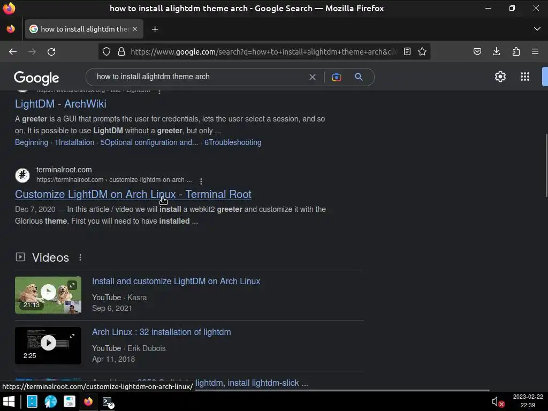Open the settings toggles taskbar icon
The height and width of the screenshot is (411, 548).
[69, 401]
